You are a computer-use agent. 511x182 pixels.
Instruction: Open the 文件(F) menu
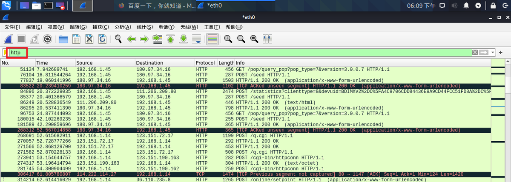pyautogui.click(x=12, y=27)
